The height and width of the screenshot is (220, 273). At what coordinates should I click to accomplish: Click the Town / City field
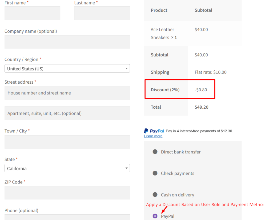point(67,142)
